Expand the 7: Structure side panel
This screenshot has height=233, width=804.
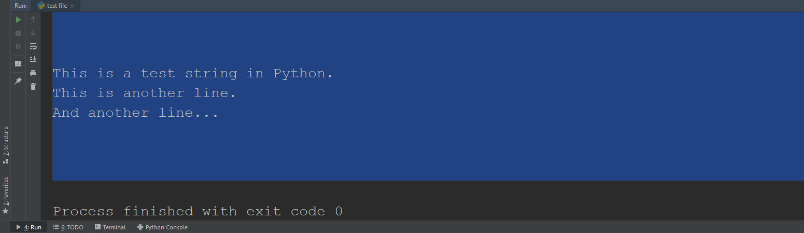tap(6, 145)
